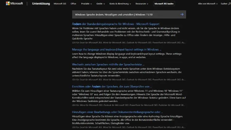Expand the Ressourcen dropdown menu
This screenshot has width=231, height=130.
(x=142, y=4)
